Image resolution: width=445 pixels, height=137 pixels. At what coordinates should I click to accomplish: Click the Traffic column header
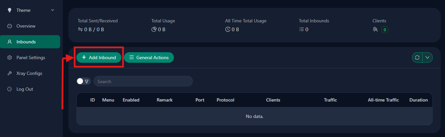330,100
